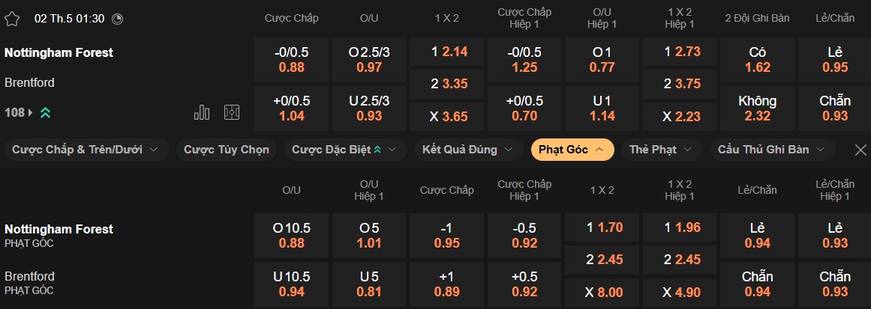Screen dimensions: 871x309
Task: Click the clock icon next to match time
Action: [x=117, y=19]
